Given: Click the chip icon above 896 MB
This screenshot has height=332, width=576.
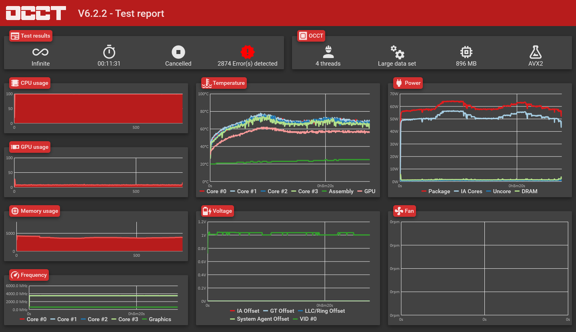Looking at the screenshot, I should (466, 52).
